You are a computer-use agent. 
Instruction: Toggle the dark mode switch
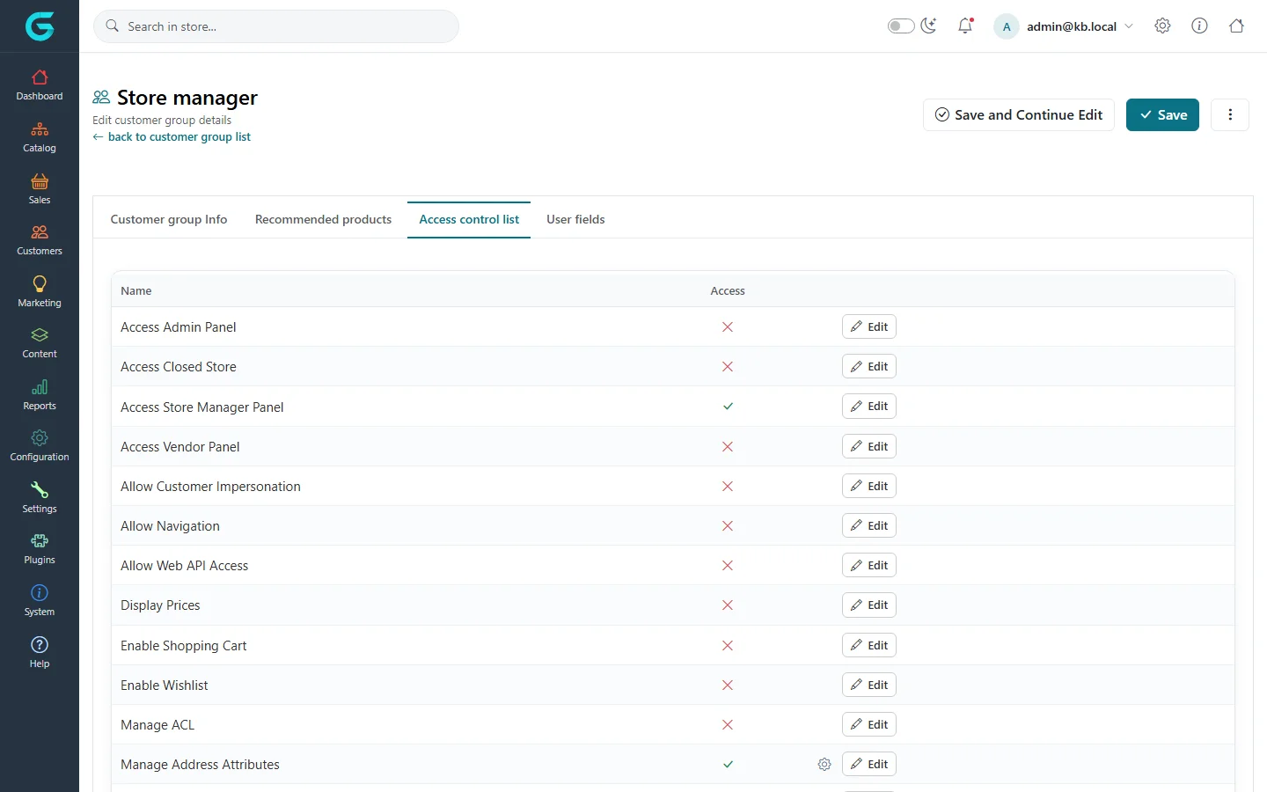pyautogui.click(x=901, y=26)
